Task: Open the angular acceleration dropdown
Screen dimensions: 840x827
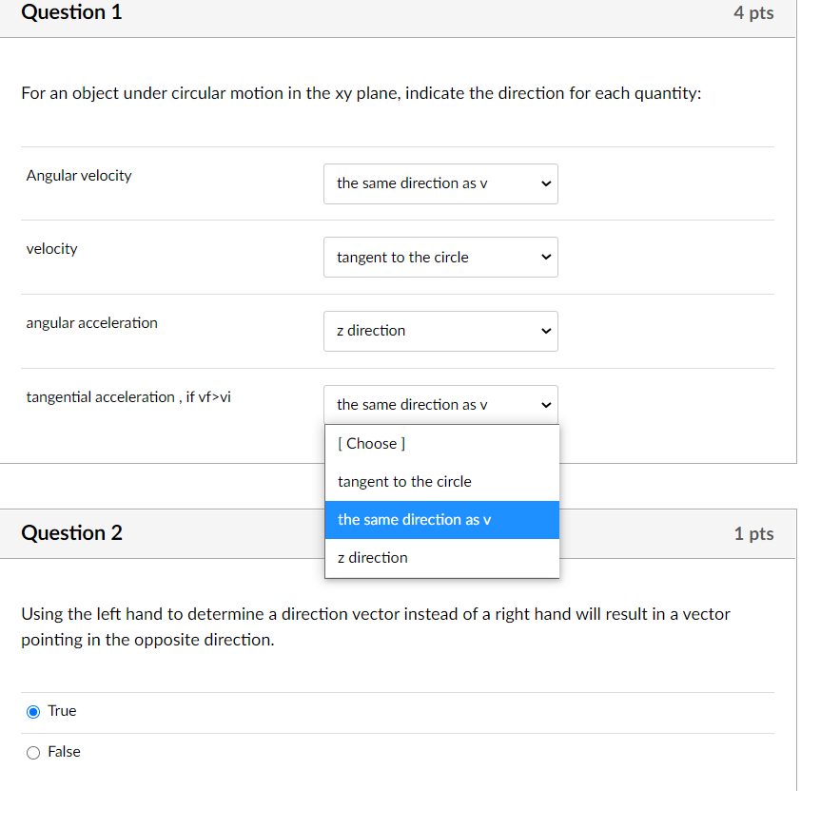Action: pos(440,331)
